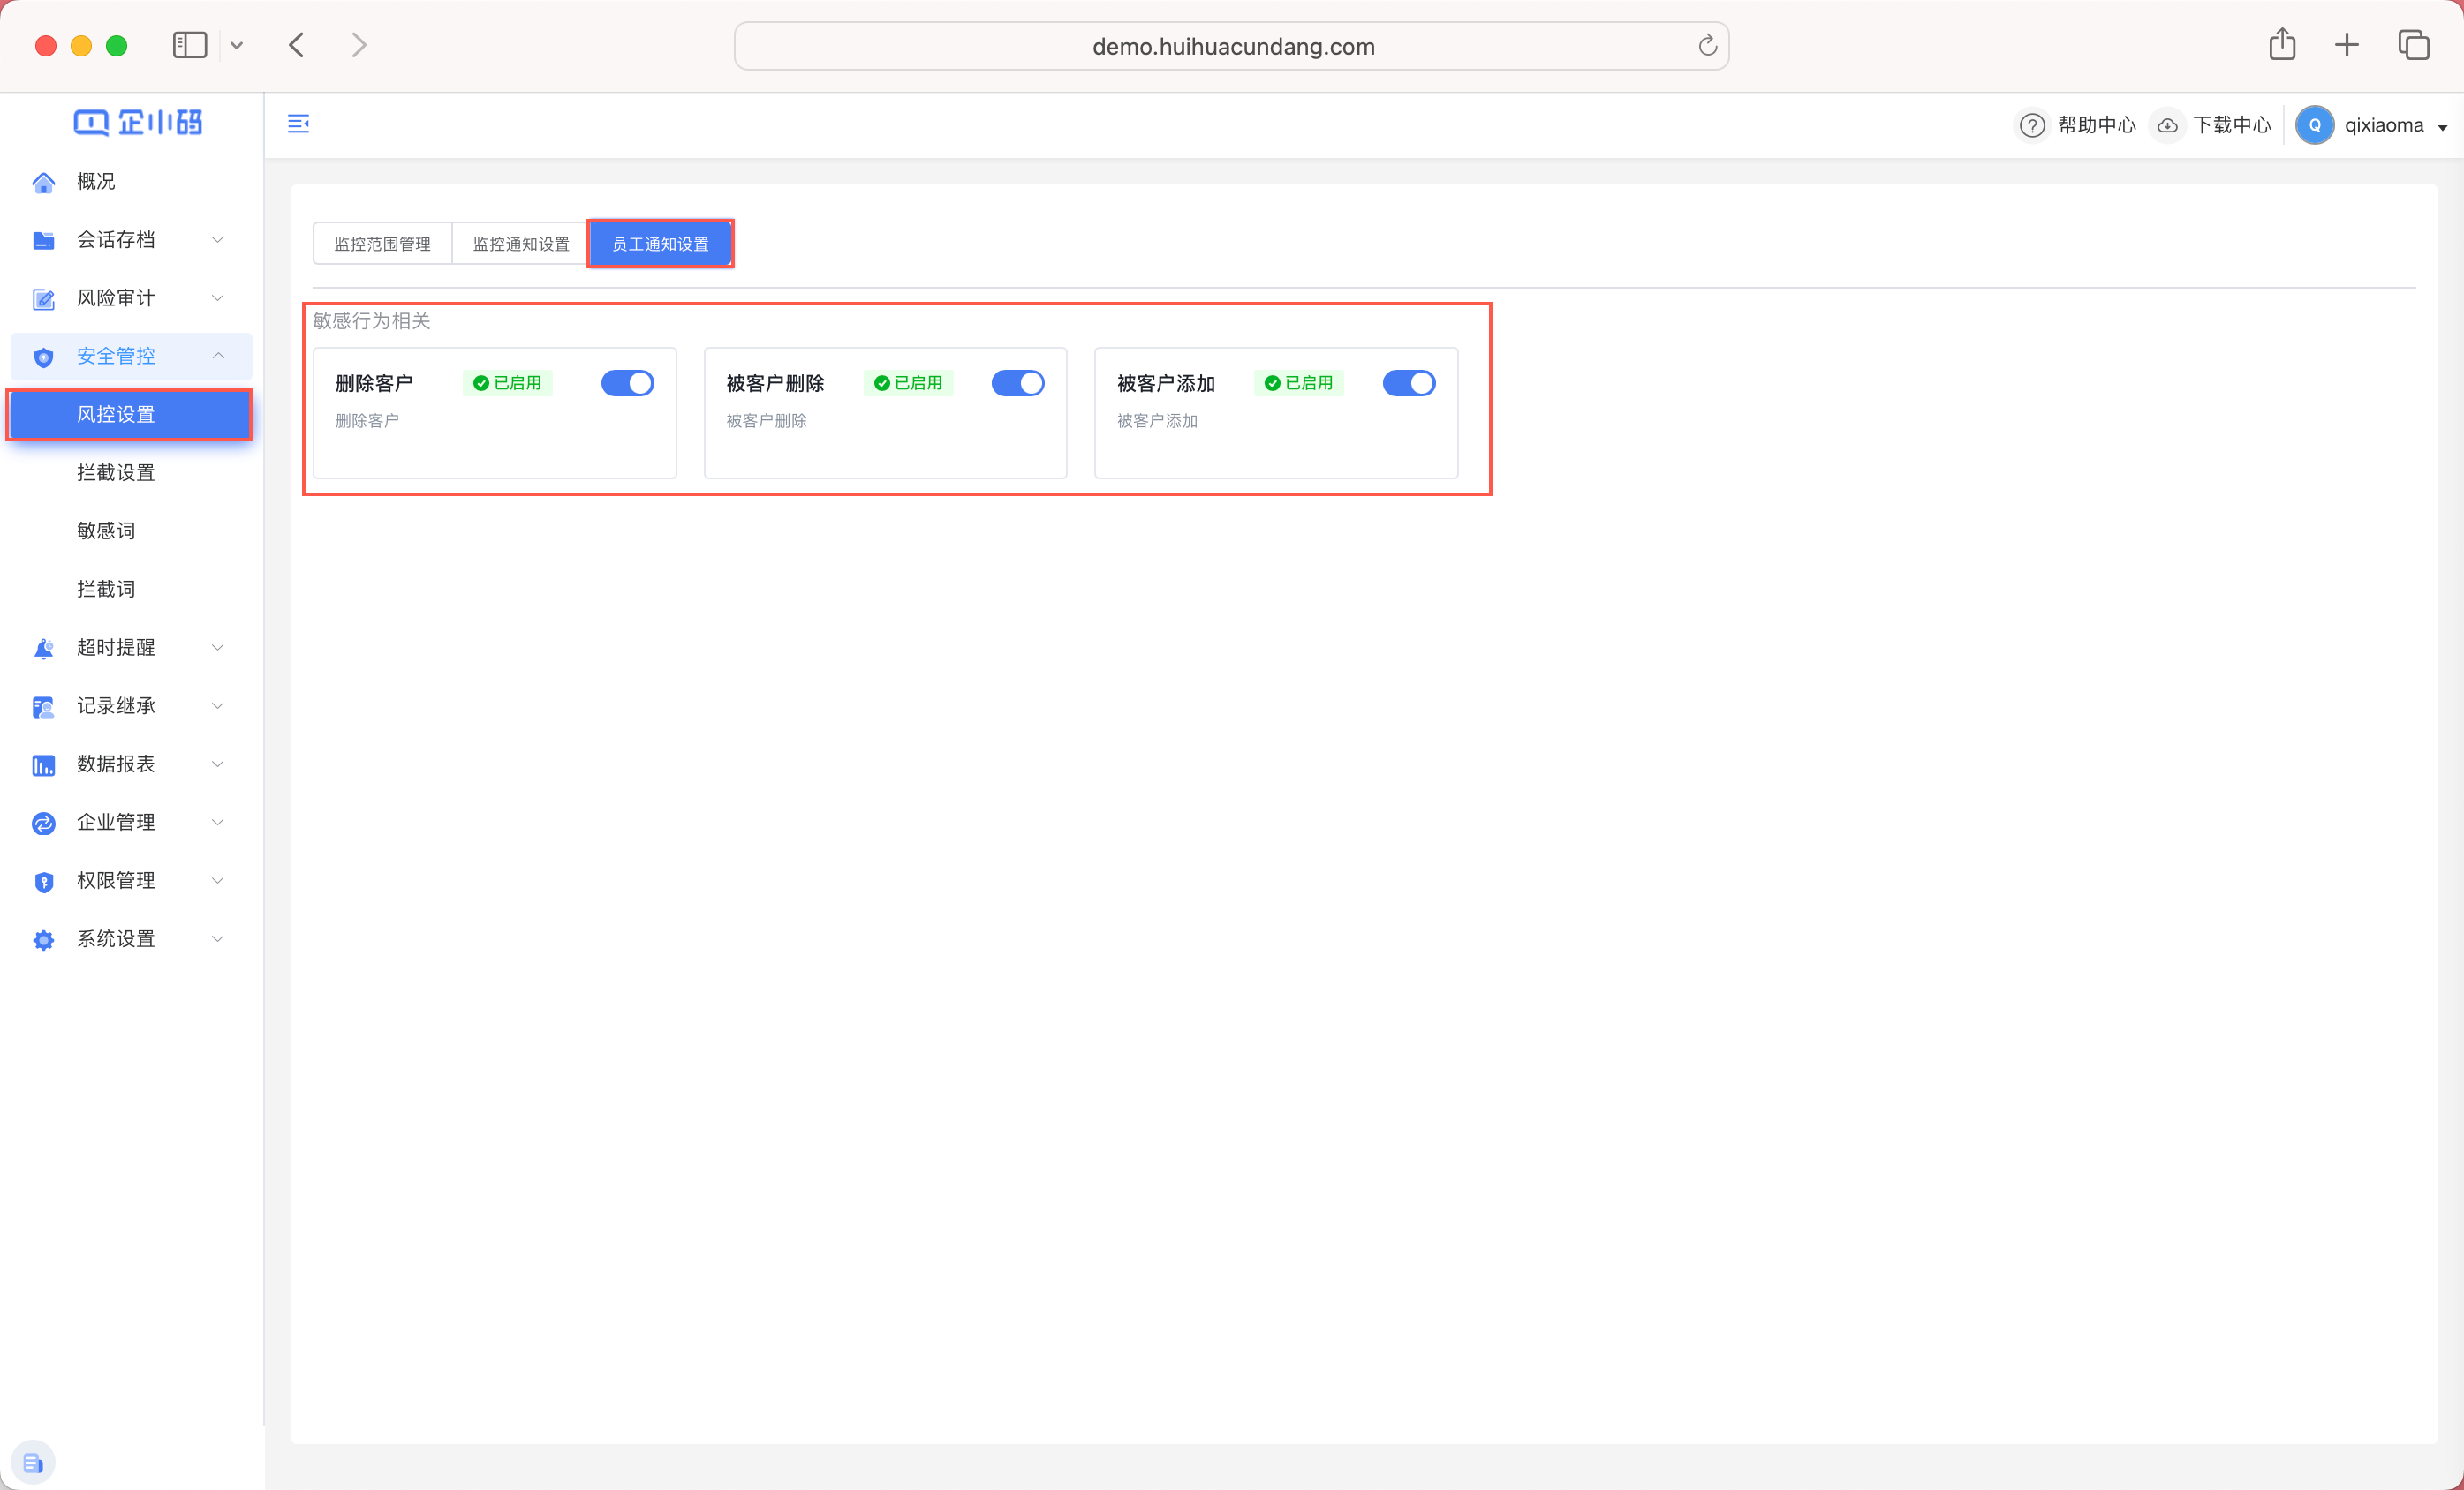Reload the page in browser
Viewport: 2464px width, 1490px height.
point(1707,46)
